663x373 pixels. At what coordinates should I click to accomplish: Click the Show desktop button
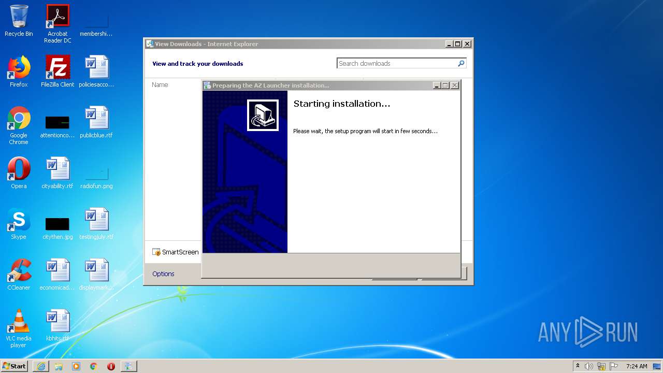[x=657, y=366]
